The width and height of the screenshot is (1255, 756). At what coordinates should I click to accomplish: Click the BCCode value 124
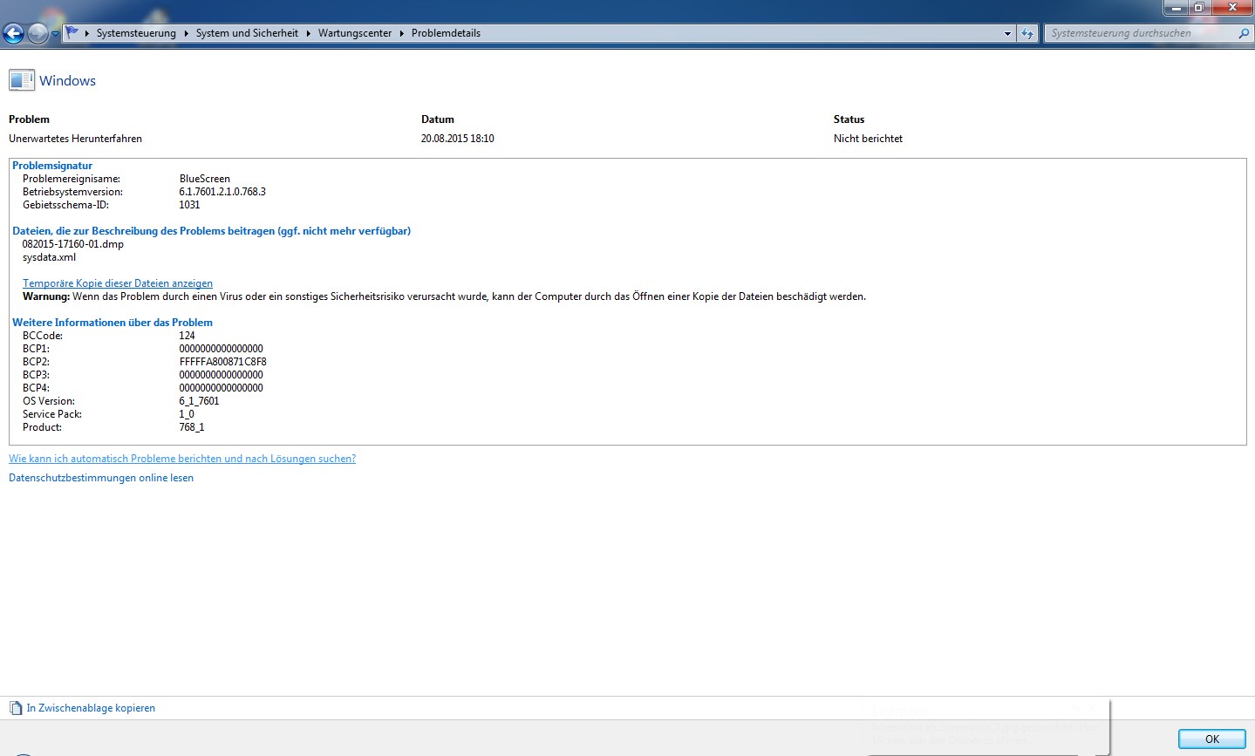pos(187,336)
